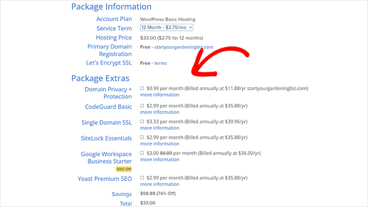The image size is (368, 207).
Task: Click the Google Workspace Business Starter label
Action: coord(106,157)
